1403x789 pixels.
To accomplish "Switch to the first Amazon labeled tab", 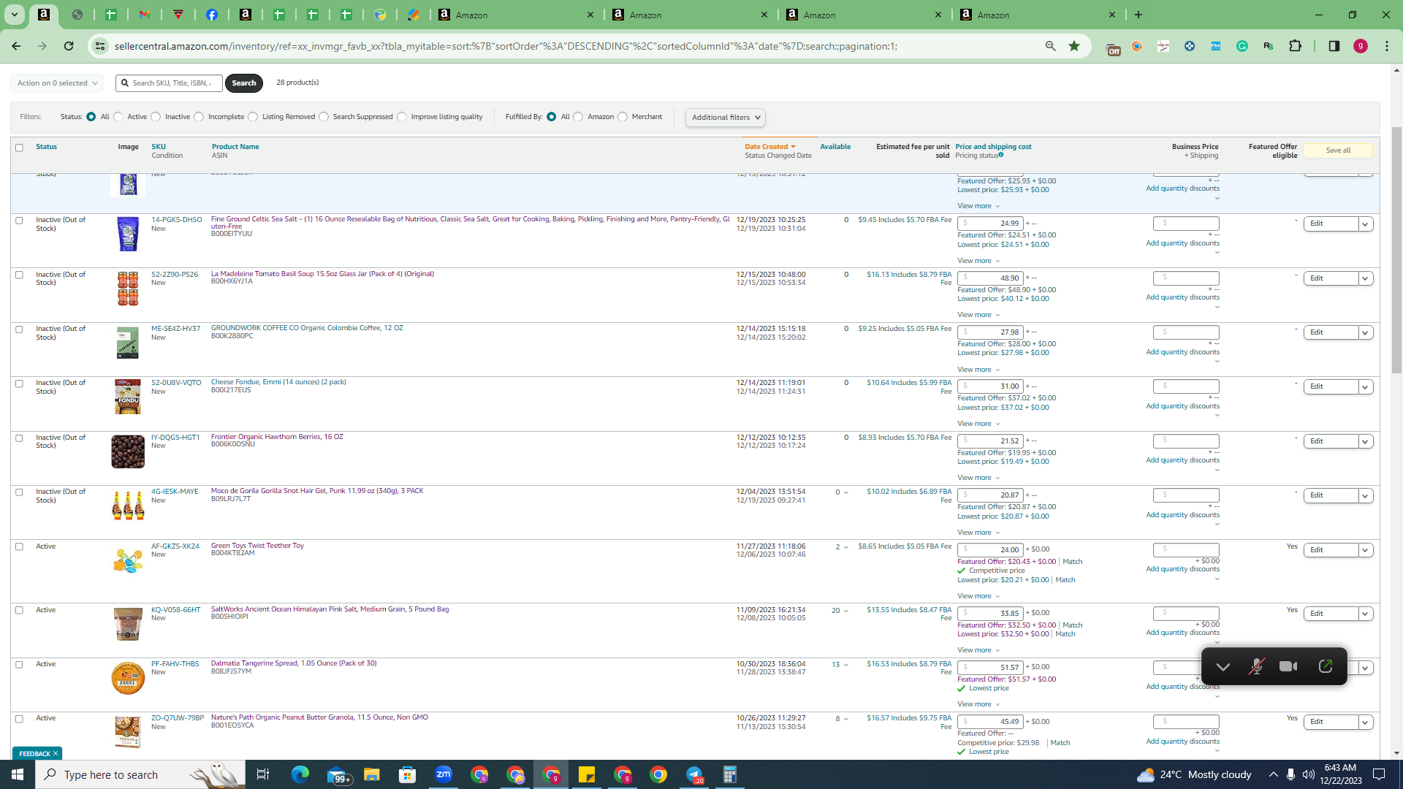I will 516,15.
